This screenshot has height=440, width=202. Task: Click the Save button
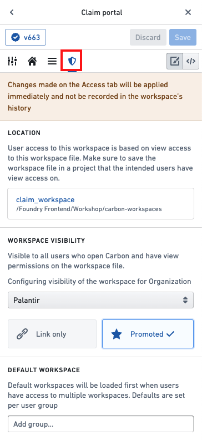click(x=183, y=37)
